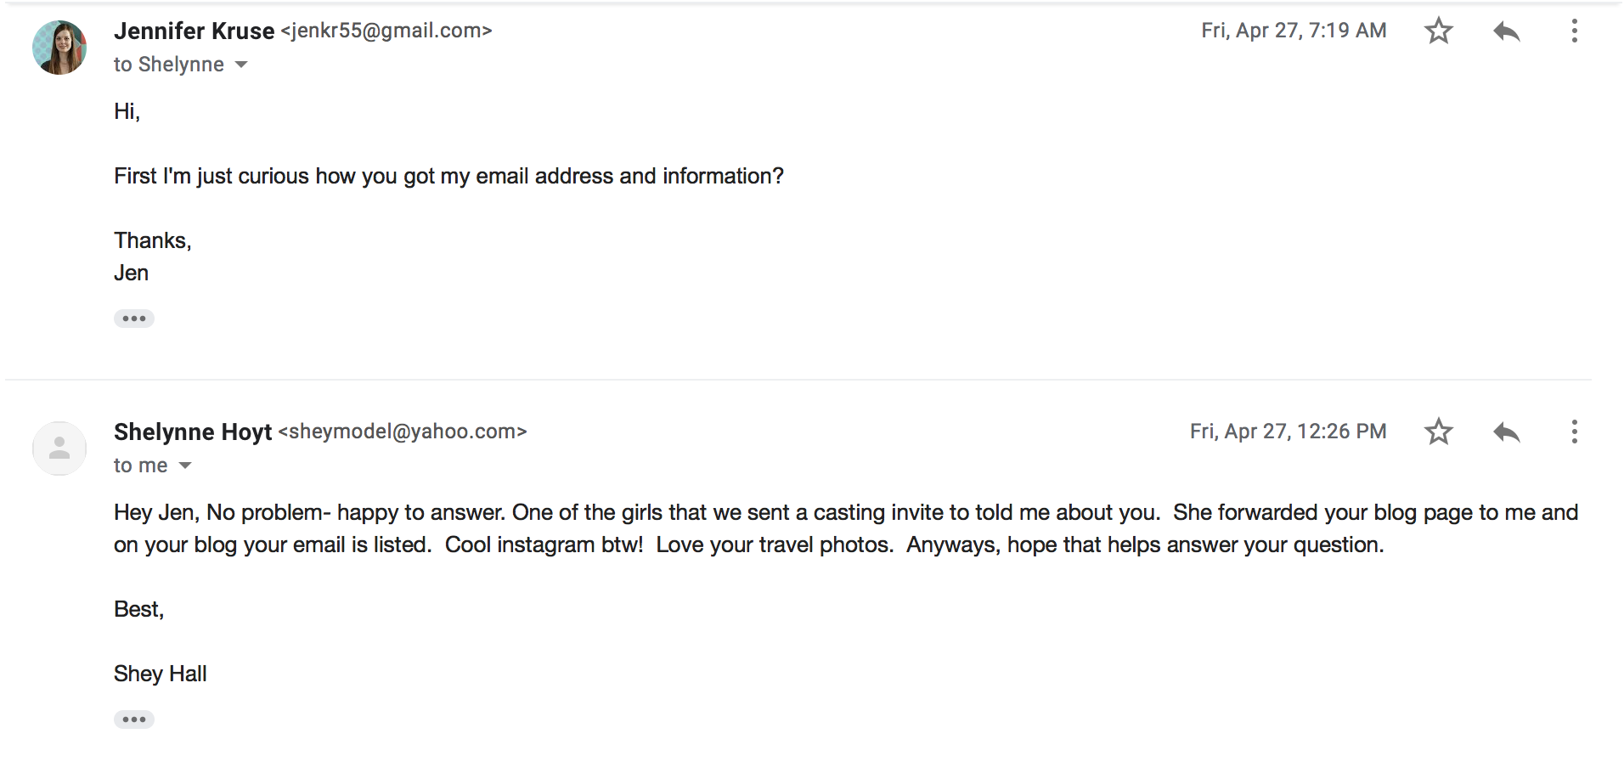This screenshot has height=773, width=1624.
Task: Expand recipient details next to 'to me'
Action: click(x=185, y=465)
